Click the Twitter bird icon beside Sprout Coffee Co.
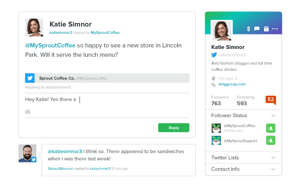302x188 pixels. pos(30,78)
